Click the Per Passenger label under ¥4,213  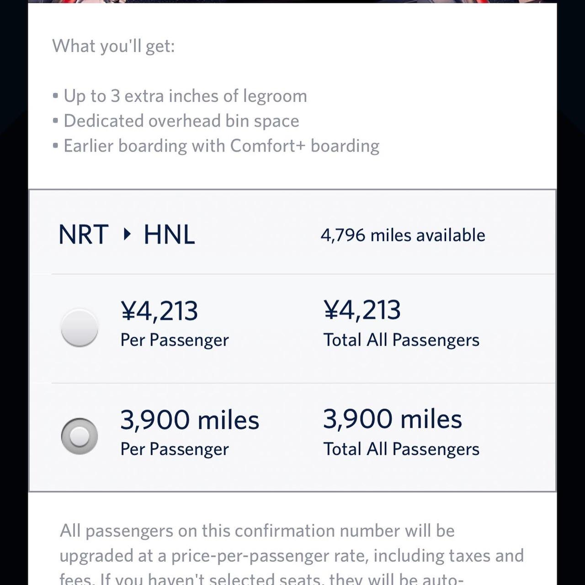pos(174,340)
